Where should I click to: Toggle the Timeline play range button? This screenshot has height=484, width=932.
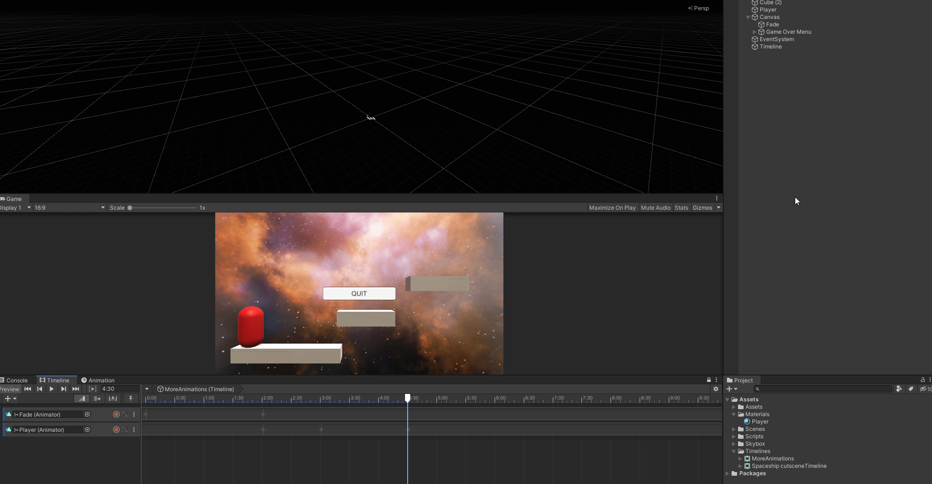click(92, 389)
